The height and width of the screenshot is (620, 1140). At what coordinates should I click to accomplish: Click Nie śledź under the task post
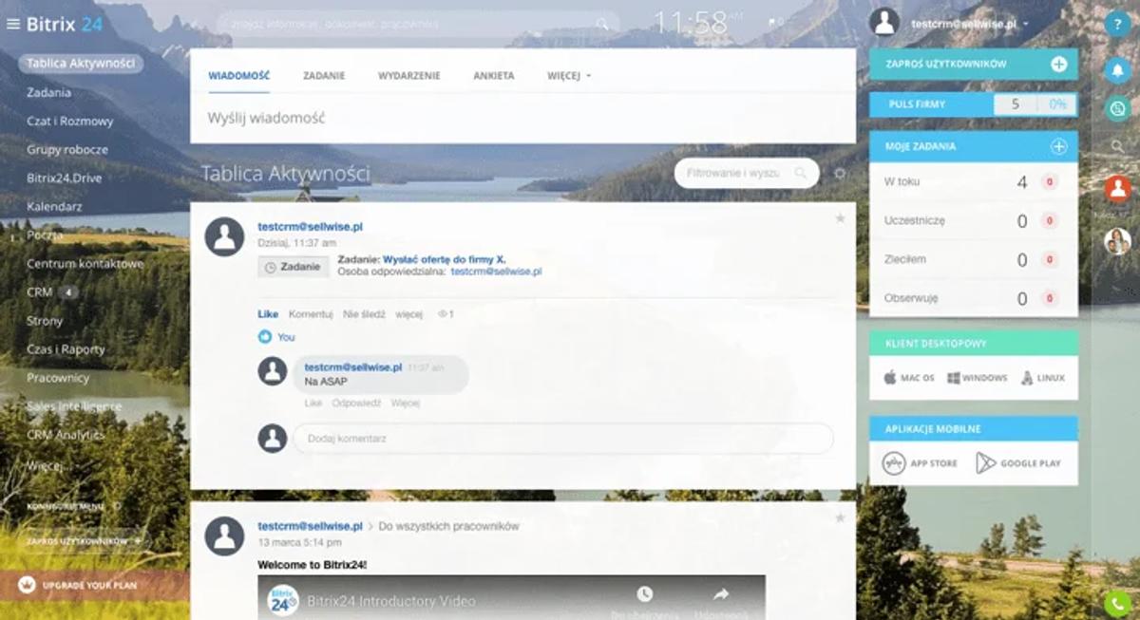(x=364, y=313)
